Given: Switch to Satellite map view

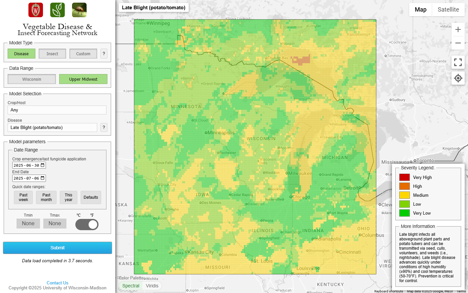Looking at the screenshot, I should coord(448,10).
